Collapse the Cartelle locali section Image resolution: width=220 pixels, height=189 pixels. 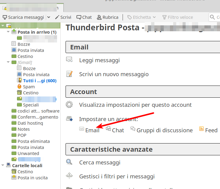3,165
